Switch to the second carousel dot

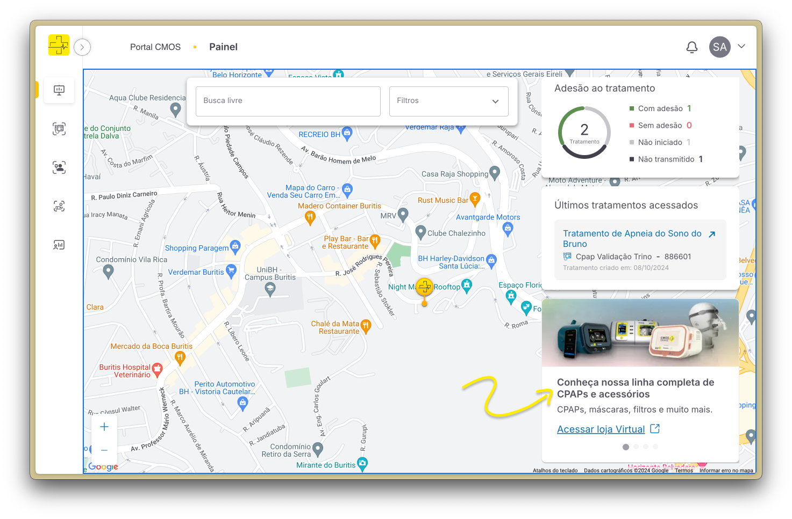tap(636, 447)
